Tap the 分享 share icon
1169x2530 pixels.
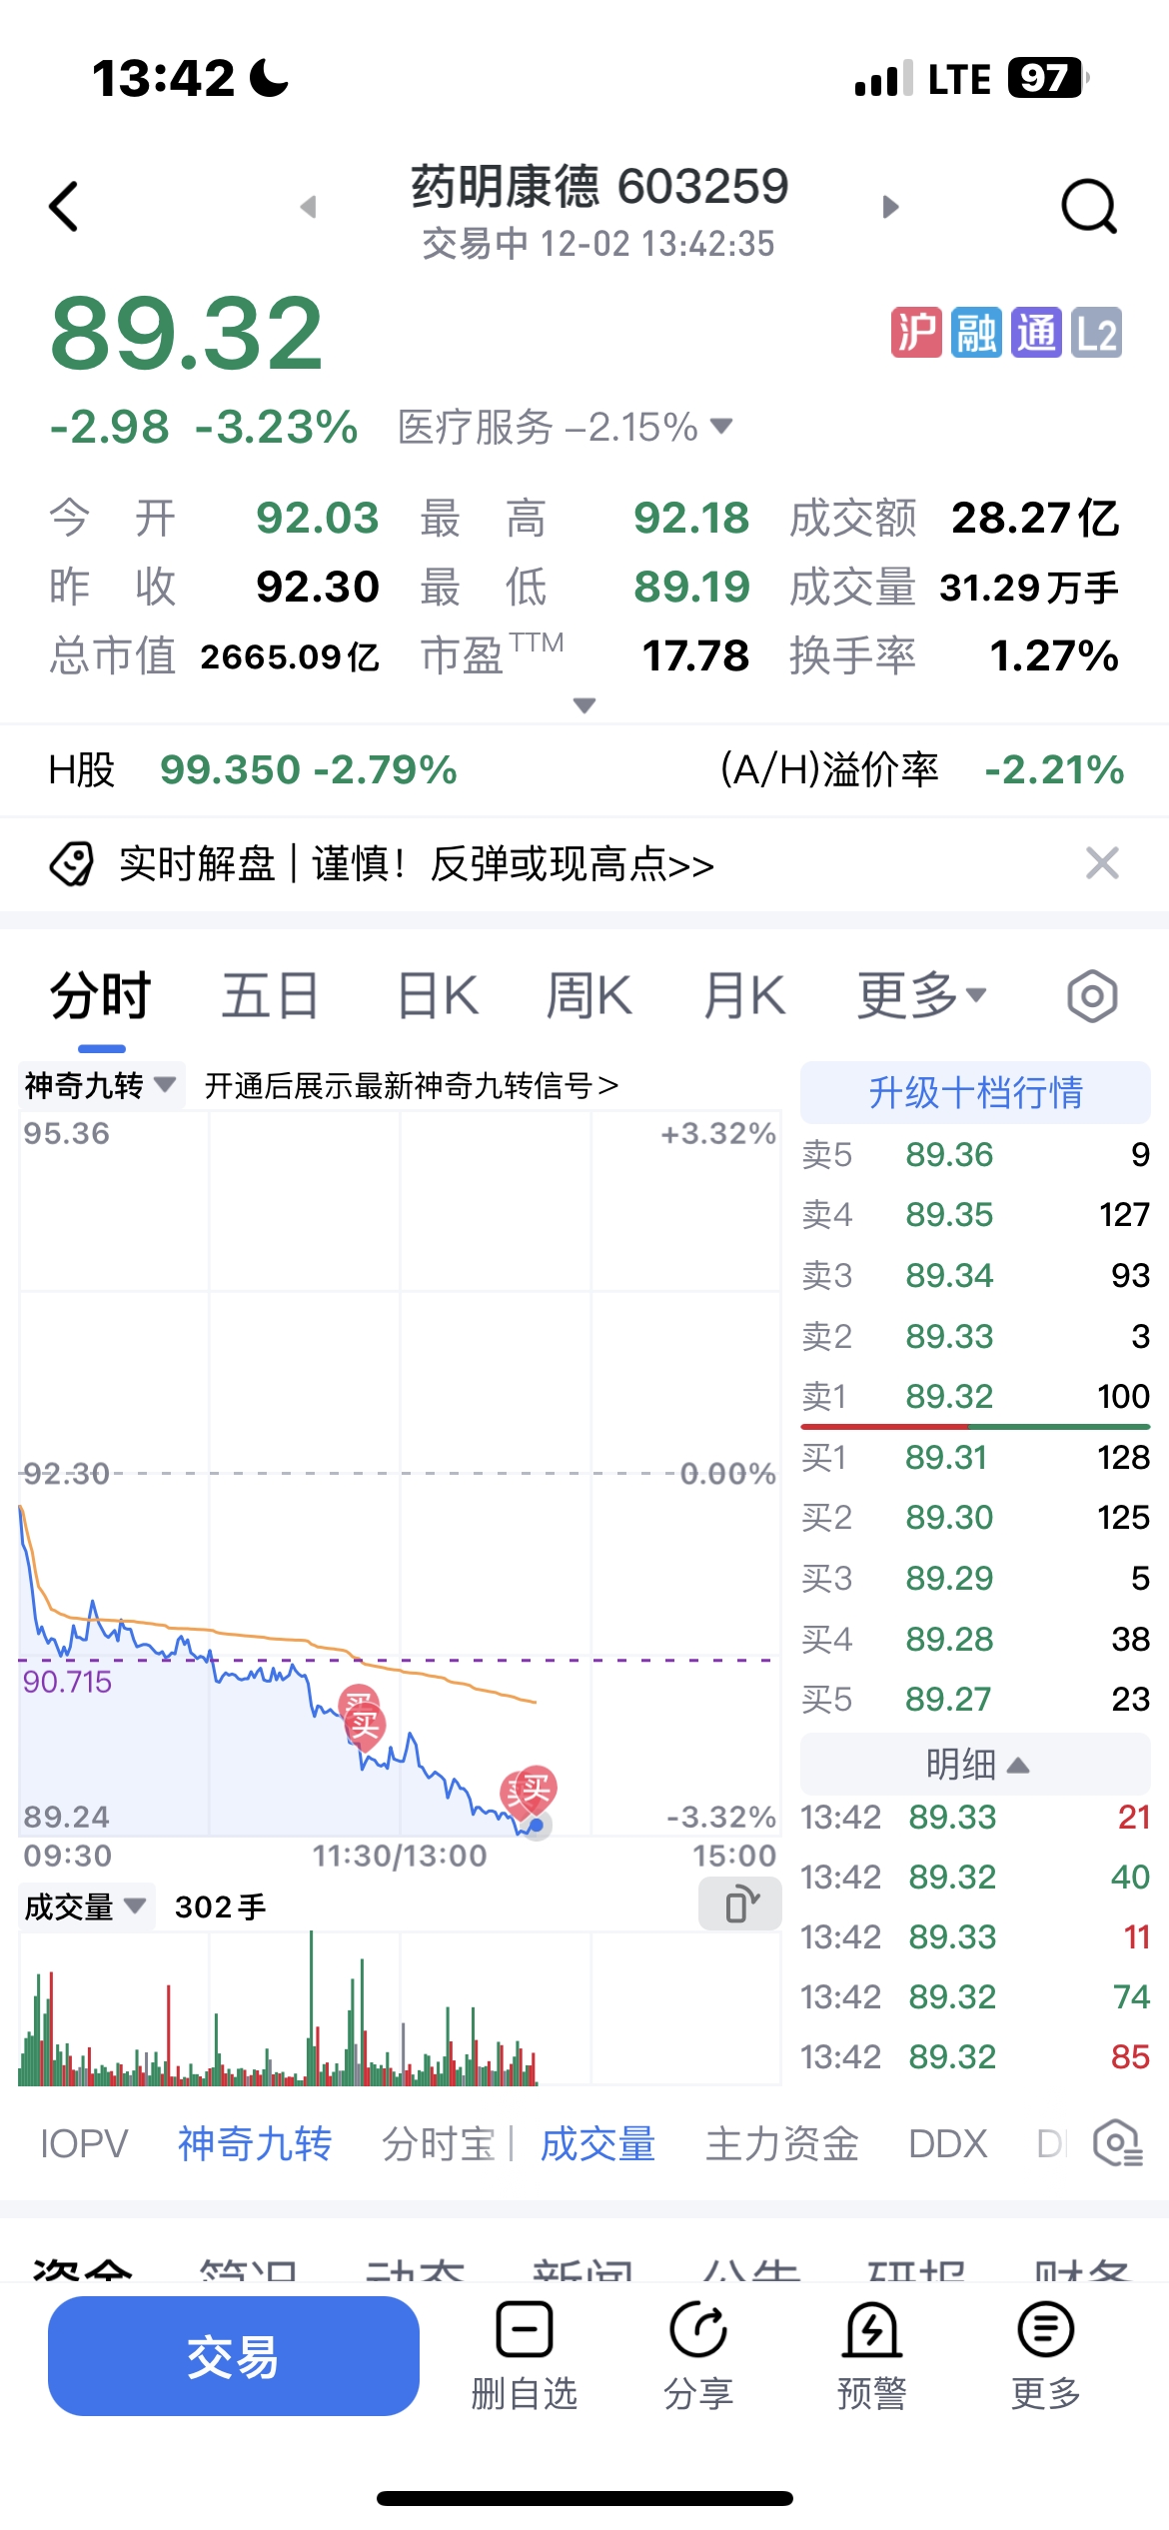click(x=698, y=2329)
